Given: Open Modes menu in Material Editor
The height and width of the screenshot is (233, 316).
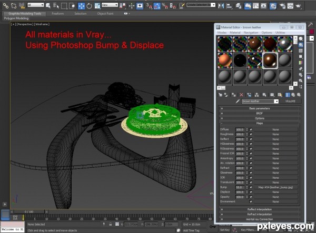Looking at the screenshot, I should coord(222,33).
